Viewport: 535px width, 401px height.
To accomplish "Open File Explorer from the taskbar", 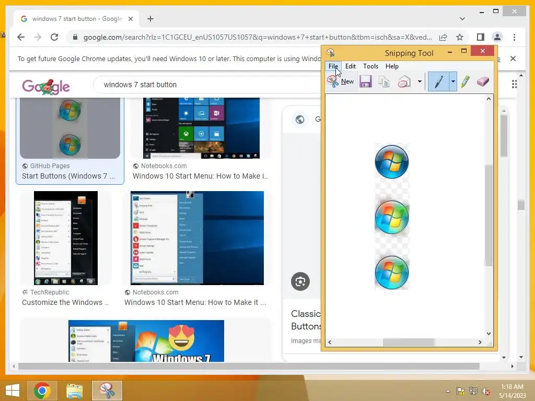I will pos(75,391).
